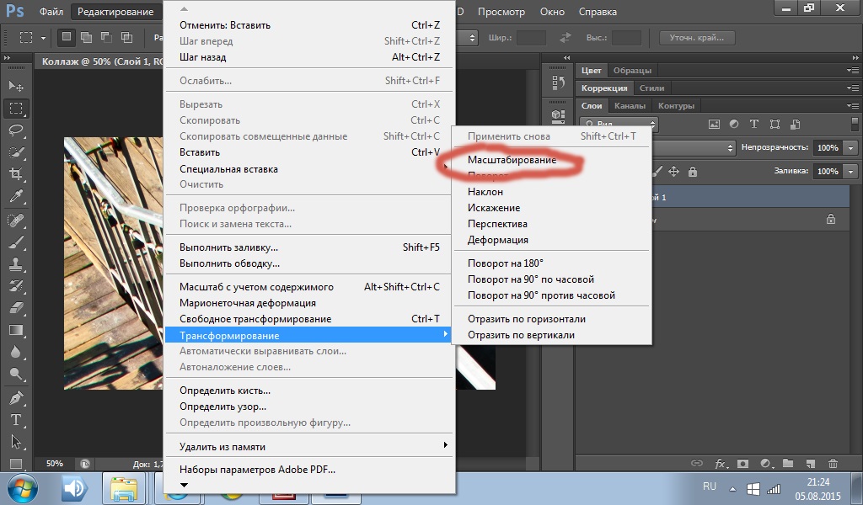Image resolution: width=863 pixels, height=505 pixels.
Task: Select the Blur tool
Action: point(16,352)
